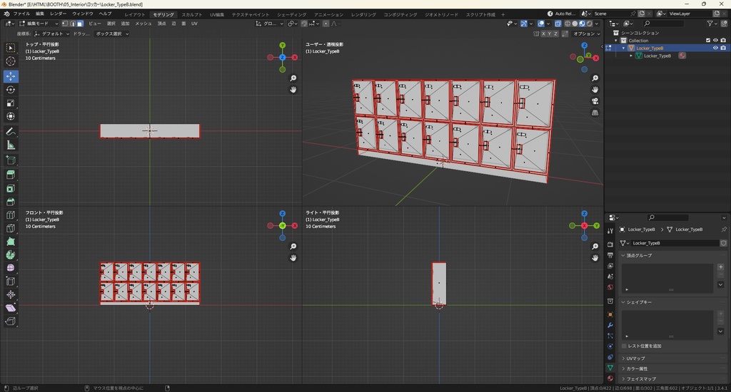
Task: Select the Rotate tool in the left toolbar
Action: 11,90
